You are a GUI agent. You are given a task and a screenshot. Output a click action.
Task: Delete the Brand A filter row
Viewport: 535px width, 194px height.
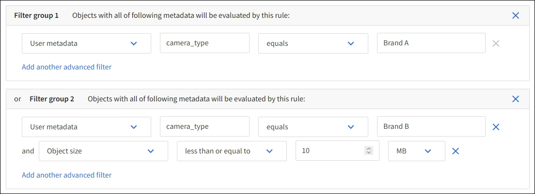pyautogui.click(x=496, y=43)
